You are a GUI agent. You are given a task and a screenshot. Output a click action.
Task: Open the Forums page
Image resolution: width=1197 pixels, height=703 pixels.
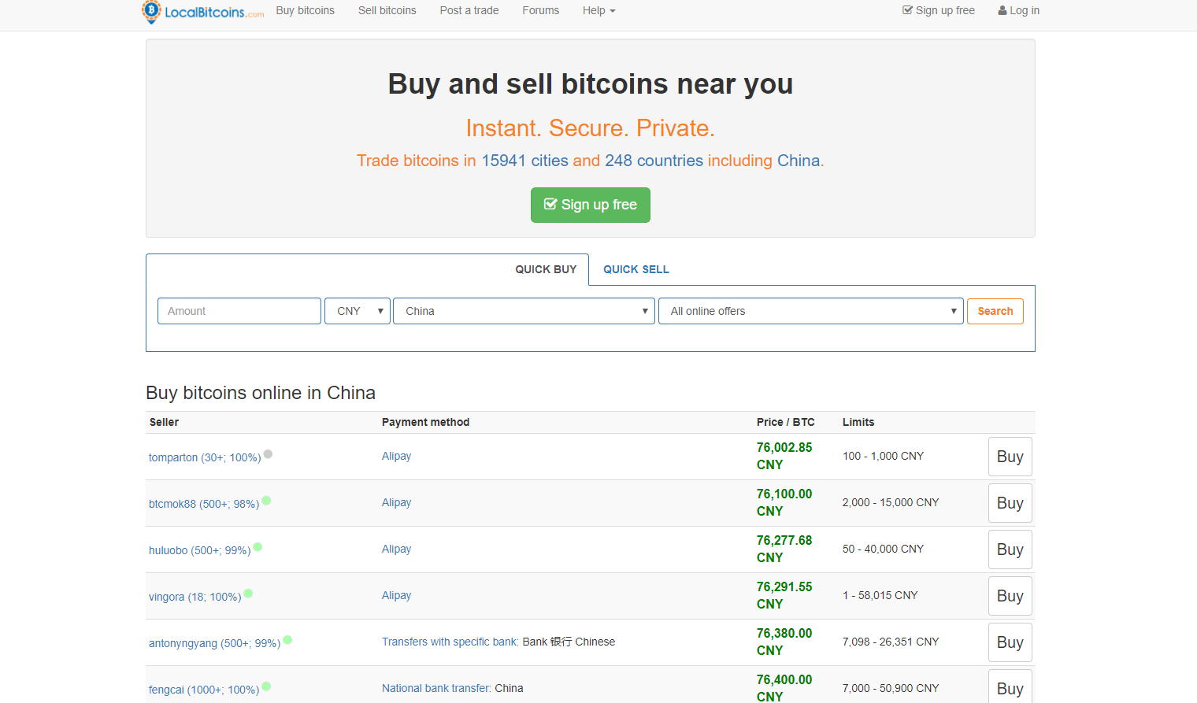click(x=540, y=11)
